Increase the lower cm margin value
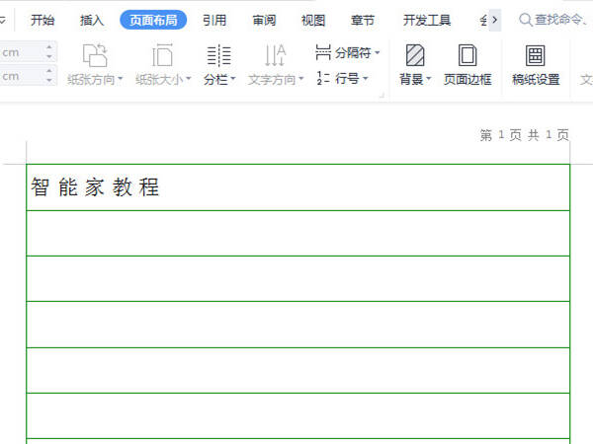593x444 pixels. click(x=49, y=71)
